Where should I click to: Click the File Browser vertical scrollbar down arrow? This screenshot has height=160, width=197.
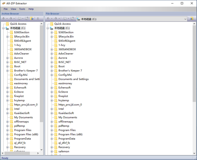194,153
